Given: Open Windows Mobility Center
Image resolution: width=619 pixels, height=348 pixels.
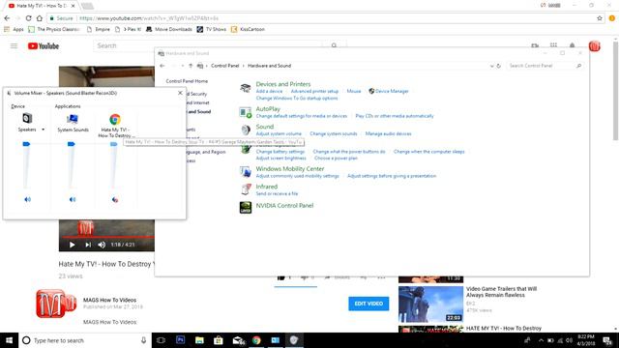Looking at the screenshot, I should coord(290,169).
